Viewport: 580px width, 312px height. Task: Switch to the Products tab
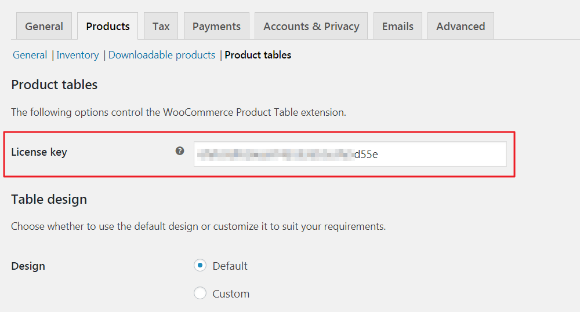(x=108, y=27)
